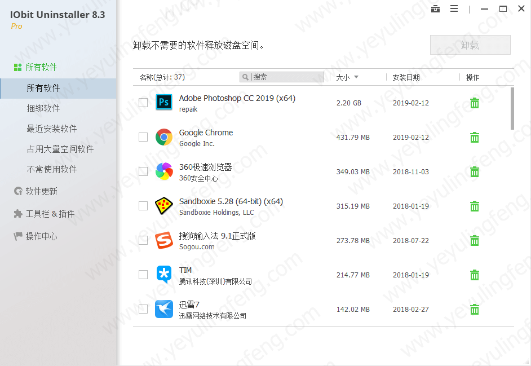Click the 名称(总计: 37) column header
Viewport: 531px width, 366px height.
coord(162,77)
